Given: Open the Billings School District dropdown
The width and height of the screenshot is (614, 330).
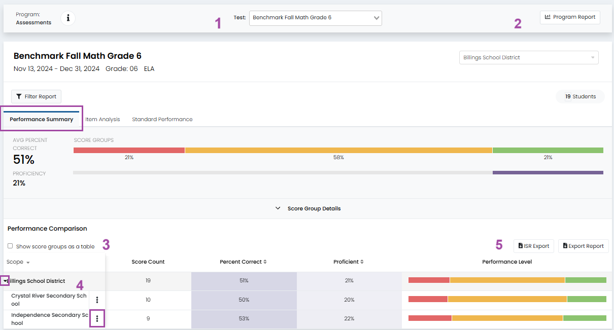Looking at the screenshot, I should pyautogui.click(x=528, y=58).
